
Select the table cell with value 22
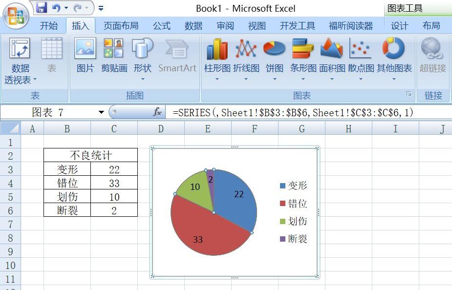click(x=114, y=169)
